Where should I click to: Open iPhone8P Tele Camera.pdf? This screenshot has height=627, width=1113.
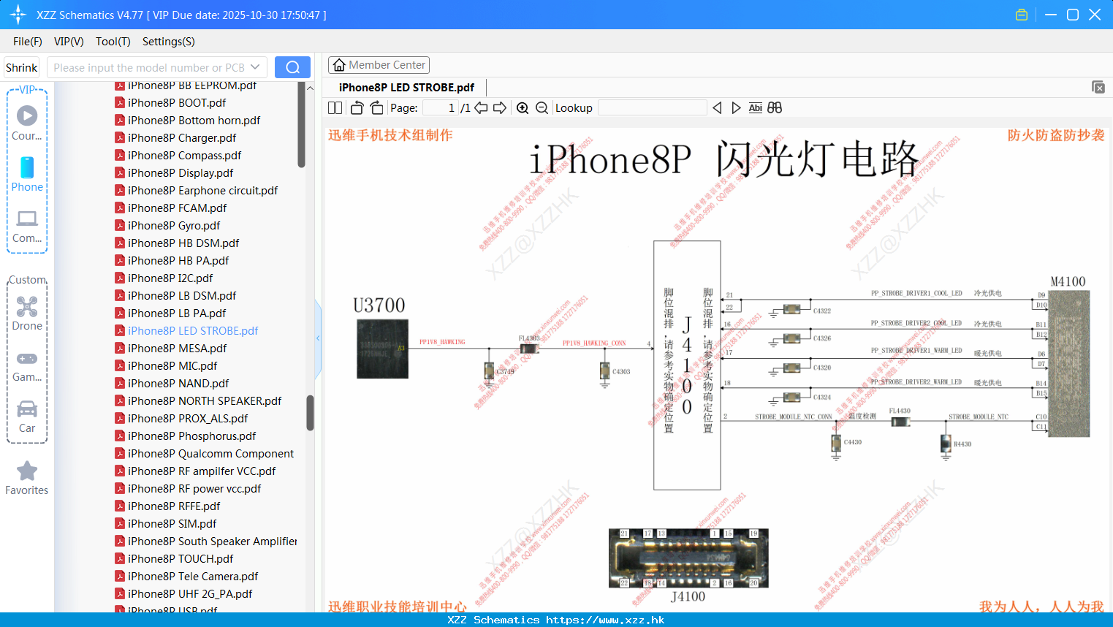[x=193, y=577]
